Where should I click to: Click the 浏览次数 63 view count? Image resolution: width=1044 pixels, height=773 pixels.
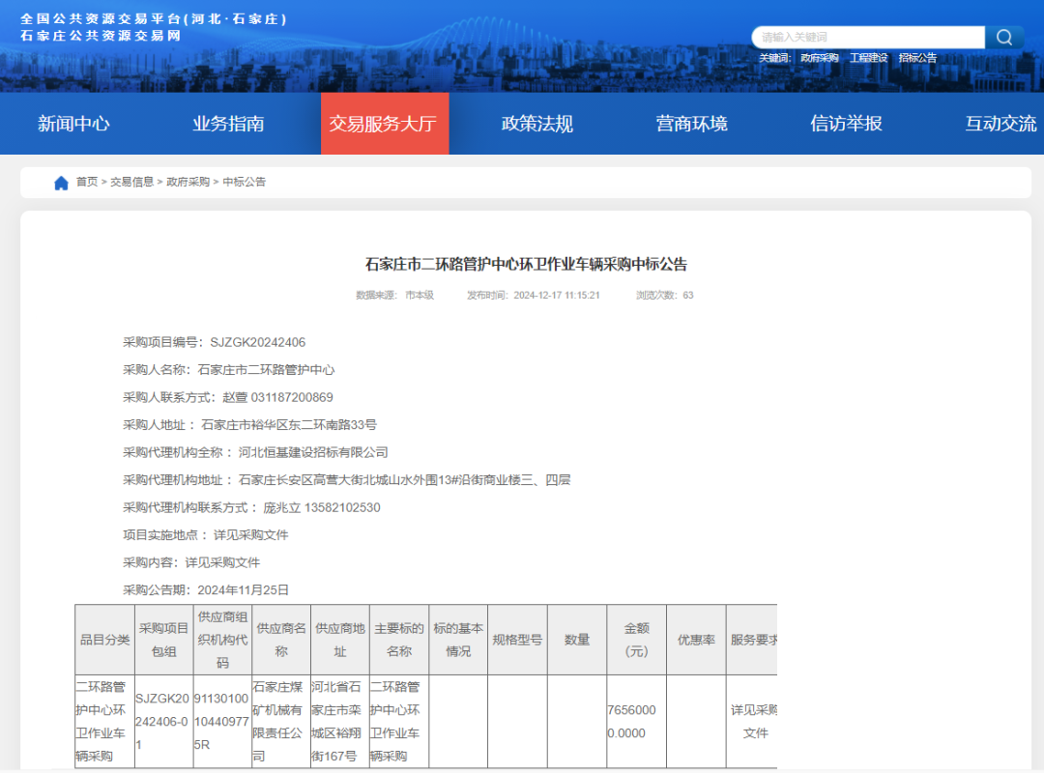(x=664, y=295)
